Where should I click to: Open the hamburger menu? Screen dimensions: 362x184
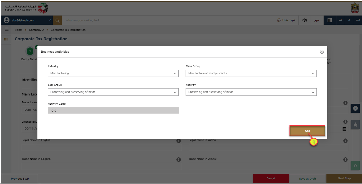click(x=7, y=29)
